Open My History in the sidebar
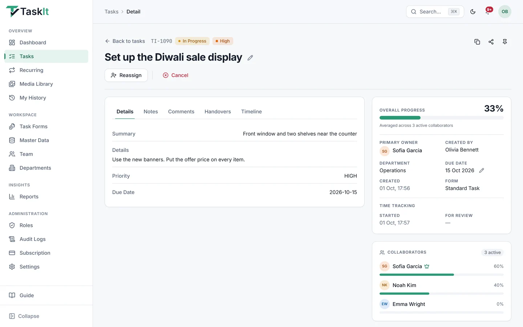The width and height of the screenshot is (523, 327). click(x=46, y=98)
